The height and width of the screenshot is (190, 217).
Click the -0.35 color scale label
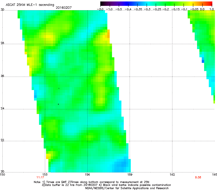[138, 9]
